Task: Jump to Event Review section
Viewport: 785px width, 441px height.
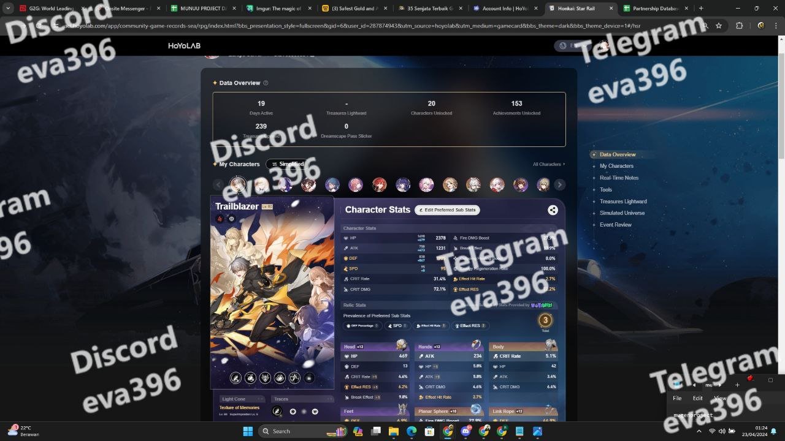Action: point(616,225)
